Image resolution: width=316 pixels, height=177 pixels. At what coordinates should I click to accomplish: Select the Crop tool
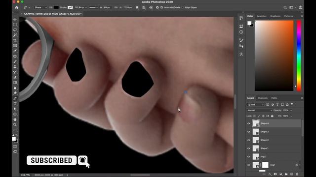point(15,40)
